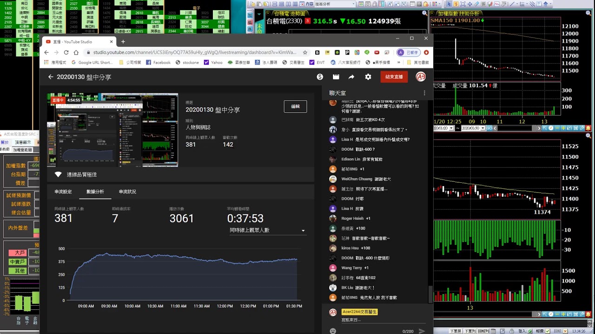Click the chart horizontal scroll right arrow
Viewport: 595px width, 334px height.
(539, 128)
